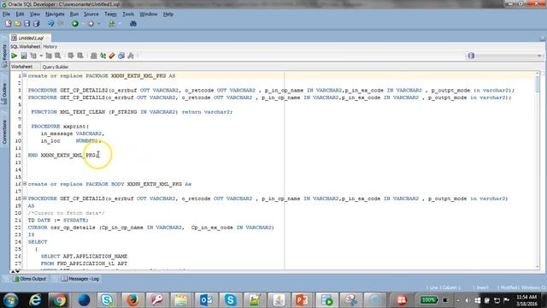
Task: Undo the last edit with Undo icon
Action: coord(51,24)
